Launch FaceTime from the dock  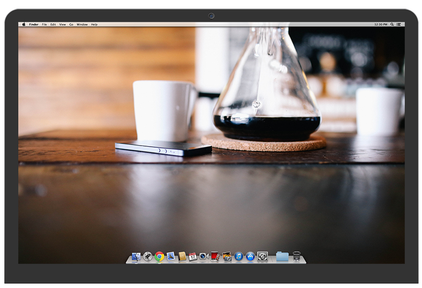click(204, 256)
